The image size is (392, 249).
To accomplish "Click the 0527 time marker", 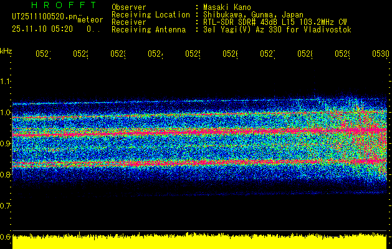I will [268, 54].
